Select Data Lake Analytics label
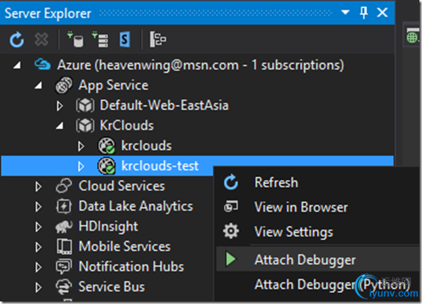Image resolution: width=422 pixels, height=304 pixels. click(136, 206)
